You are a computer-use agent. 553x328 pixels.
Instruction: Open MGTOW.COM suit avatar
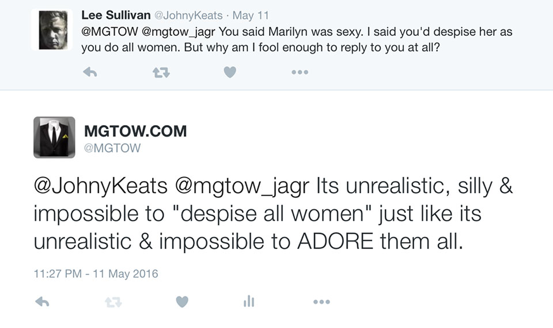tap(54, 137)
